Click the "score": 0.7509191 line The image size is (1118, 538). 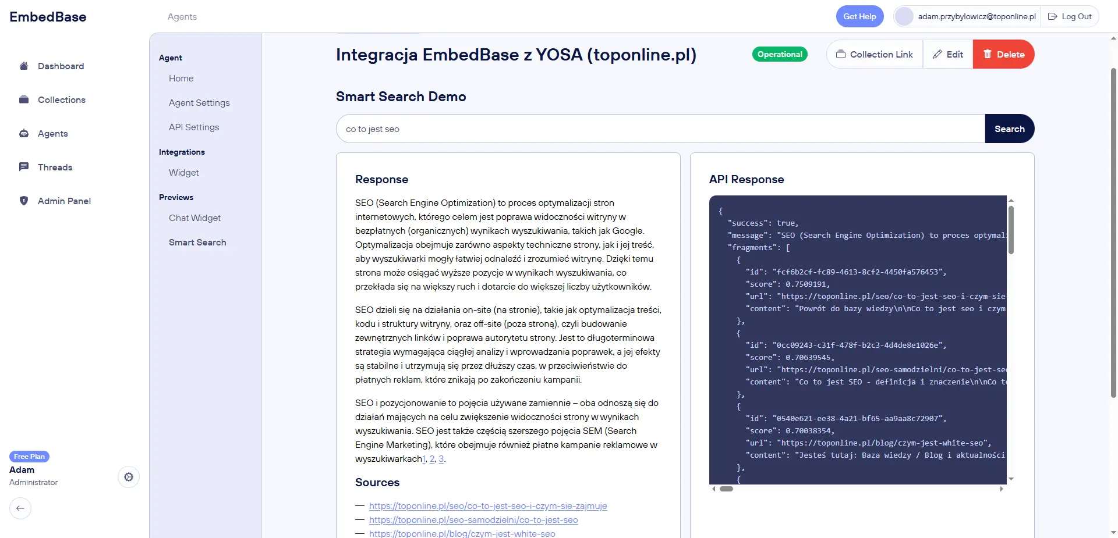tap(788, 284)
